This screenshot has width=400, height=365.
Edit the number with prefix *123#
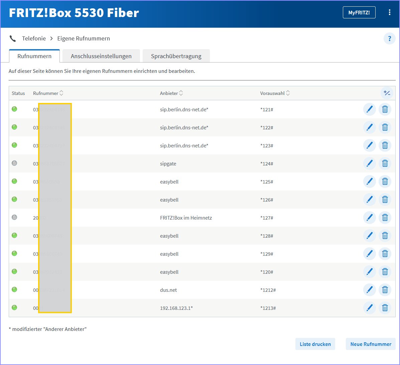[369, 145]
